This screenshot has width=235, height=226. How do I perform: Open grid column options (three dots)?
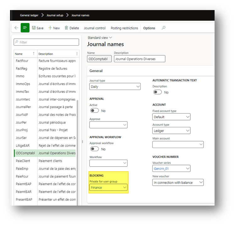[77, 54]
